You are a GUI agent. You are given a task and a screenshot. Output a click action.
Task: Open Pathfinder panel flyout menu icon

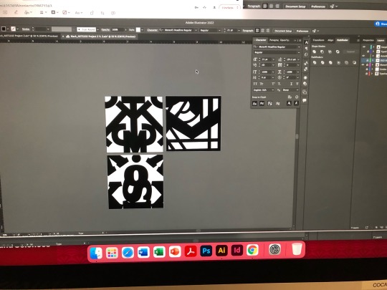(358, 40)
